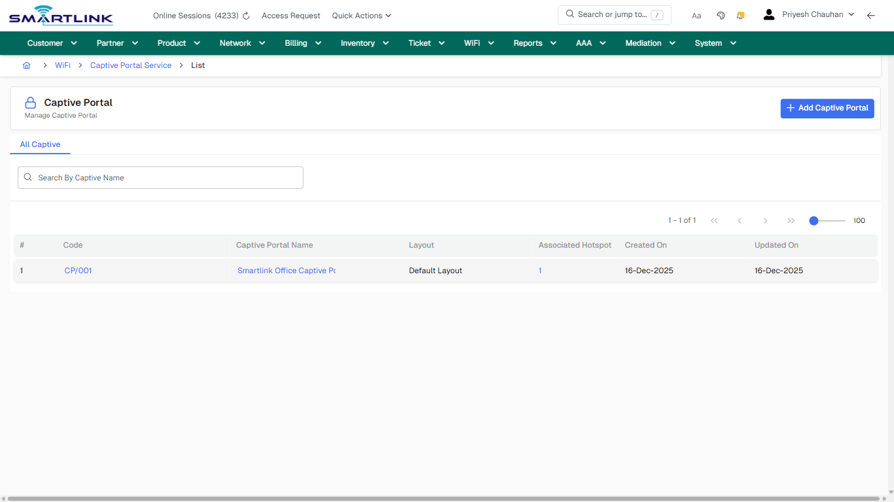Click the Aa font size icon

click(696, 15)
